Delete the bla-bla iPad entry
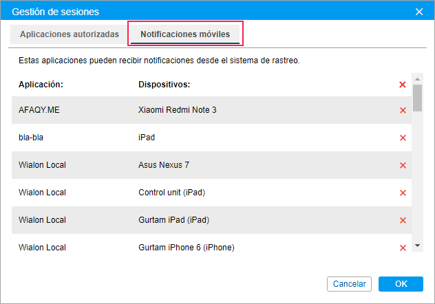Image resolution: width=435 pixels, height=304 pixels. 403,138
